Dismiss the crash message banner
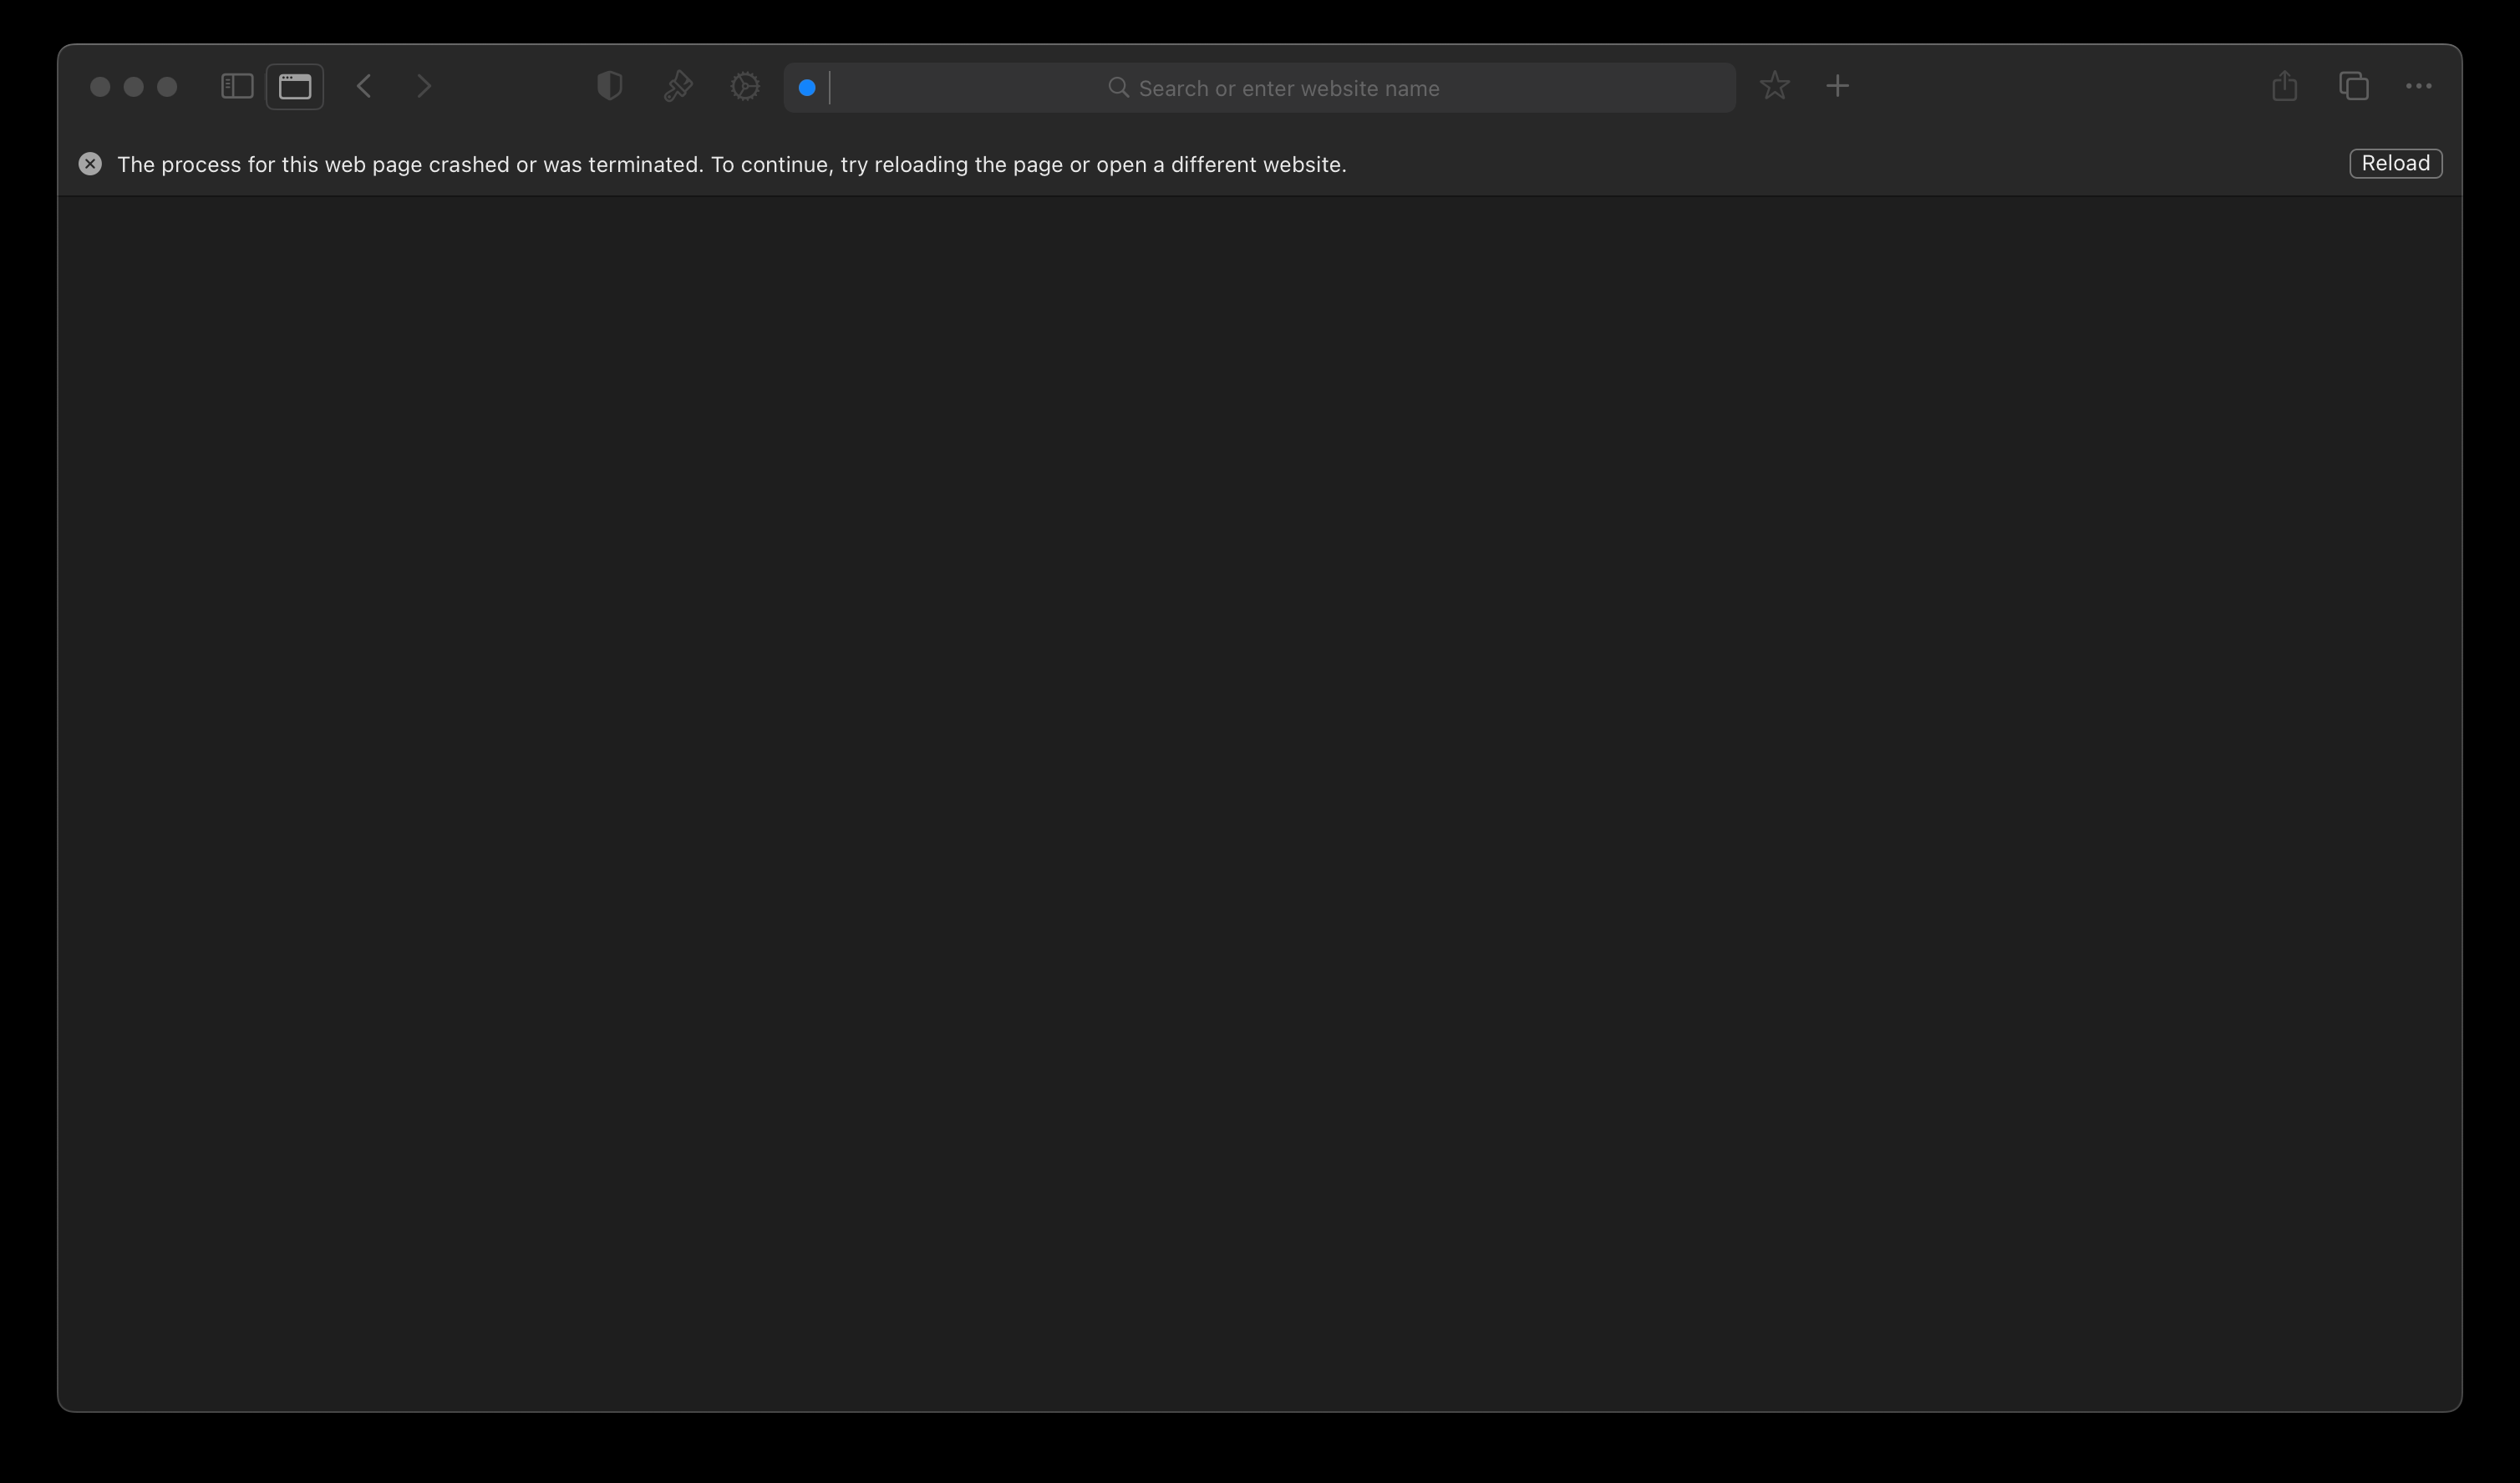The image size is (2520, 1483). [x=90, y=164]
